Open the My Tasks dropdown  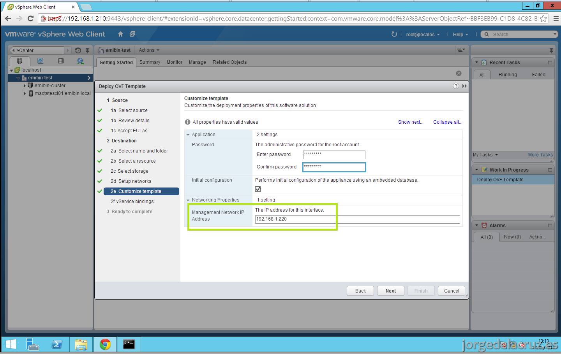[485, 155]
